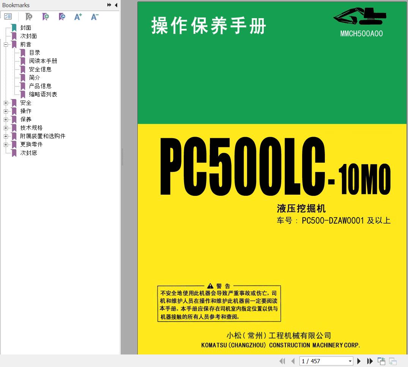Click the bookmark properties icon
The width and height of the screenshot is (408, 367).
coord(62,17)
